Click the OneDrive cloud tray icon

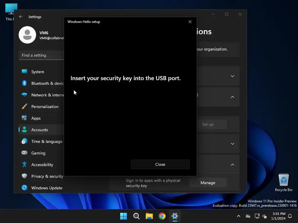(x=248, y=216)
